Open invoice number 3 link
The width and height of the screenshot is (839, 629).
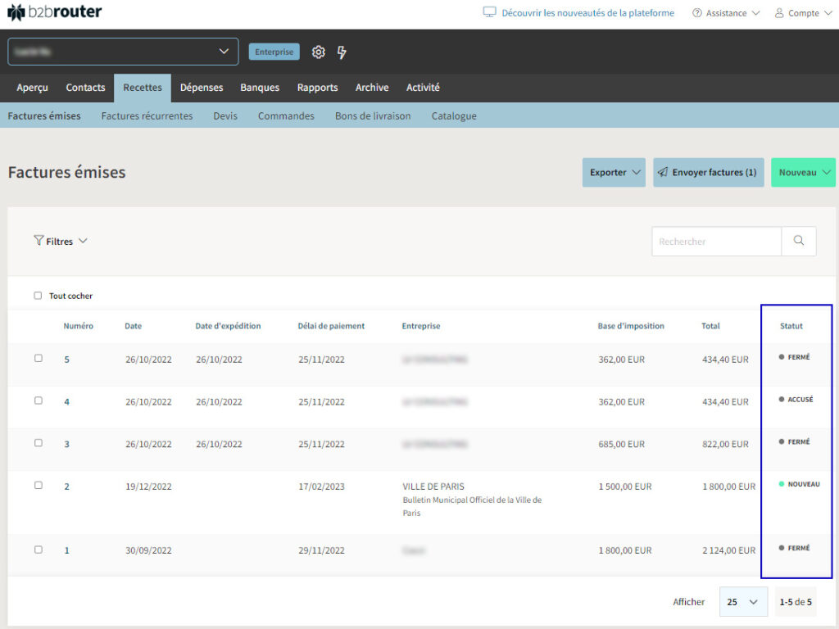pos(67,444)
